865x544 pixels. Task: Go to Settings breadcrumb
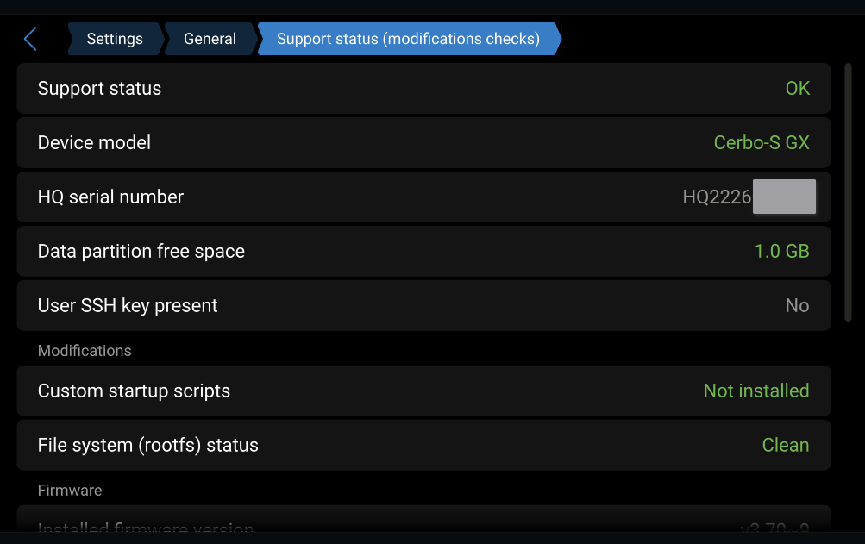[x=115, y=39]
